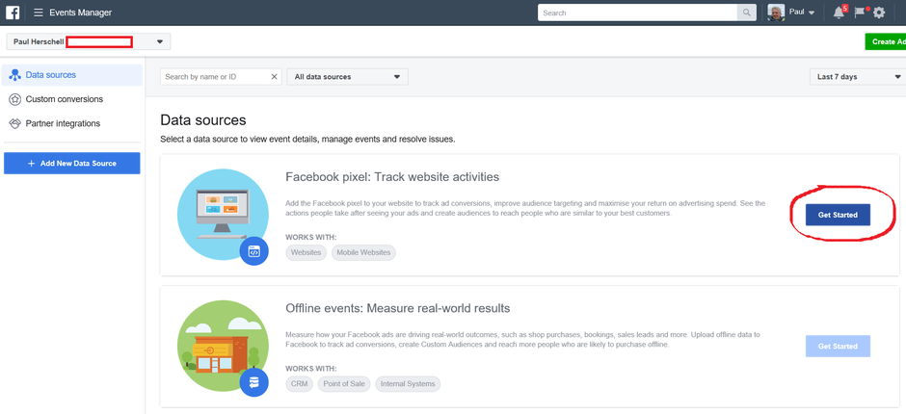Click Get Started for Offline events
906x414 pixels.
[838, 347]
